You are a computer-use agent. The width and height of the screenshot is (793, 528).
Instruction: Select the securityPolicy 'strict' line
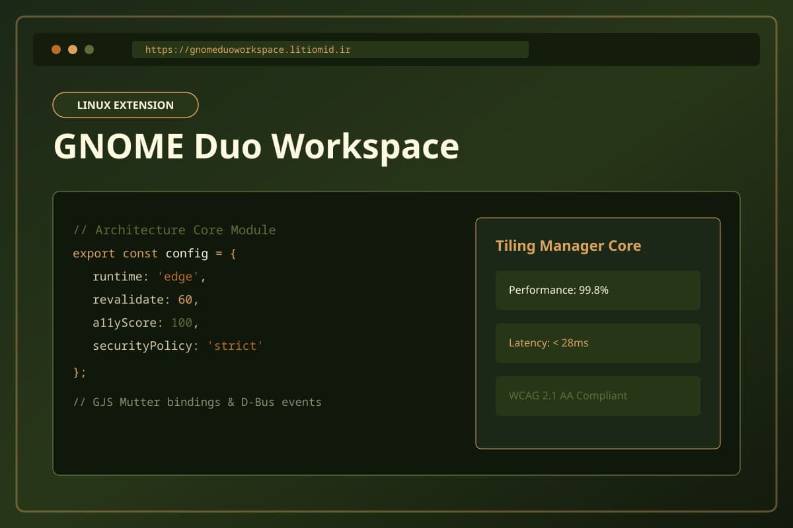[178, 346]
